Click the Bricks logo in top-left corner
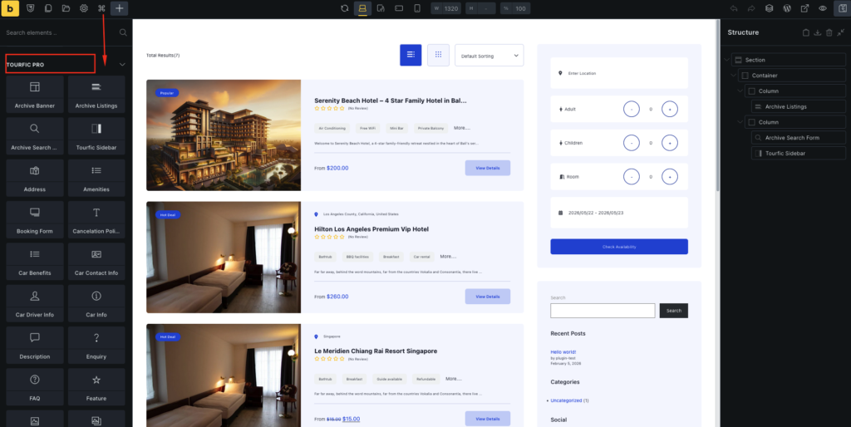Screen dimensions: 851x427 click(10, 8)
